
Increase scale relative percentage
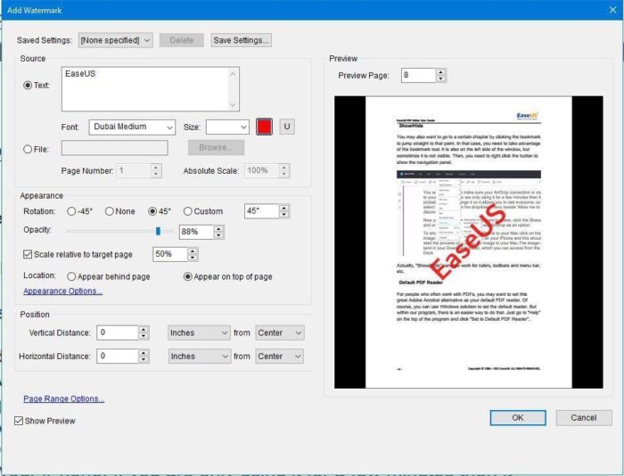tap(193, 251)
